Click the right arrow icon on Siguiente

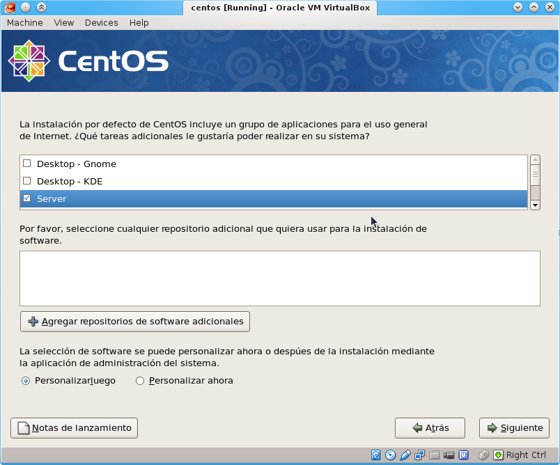point(492,428)
